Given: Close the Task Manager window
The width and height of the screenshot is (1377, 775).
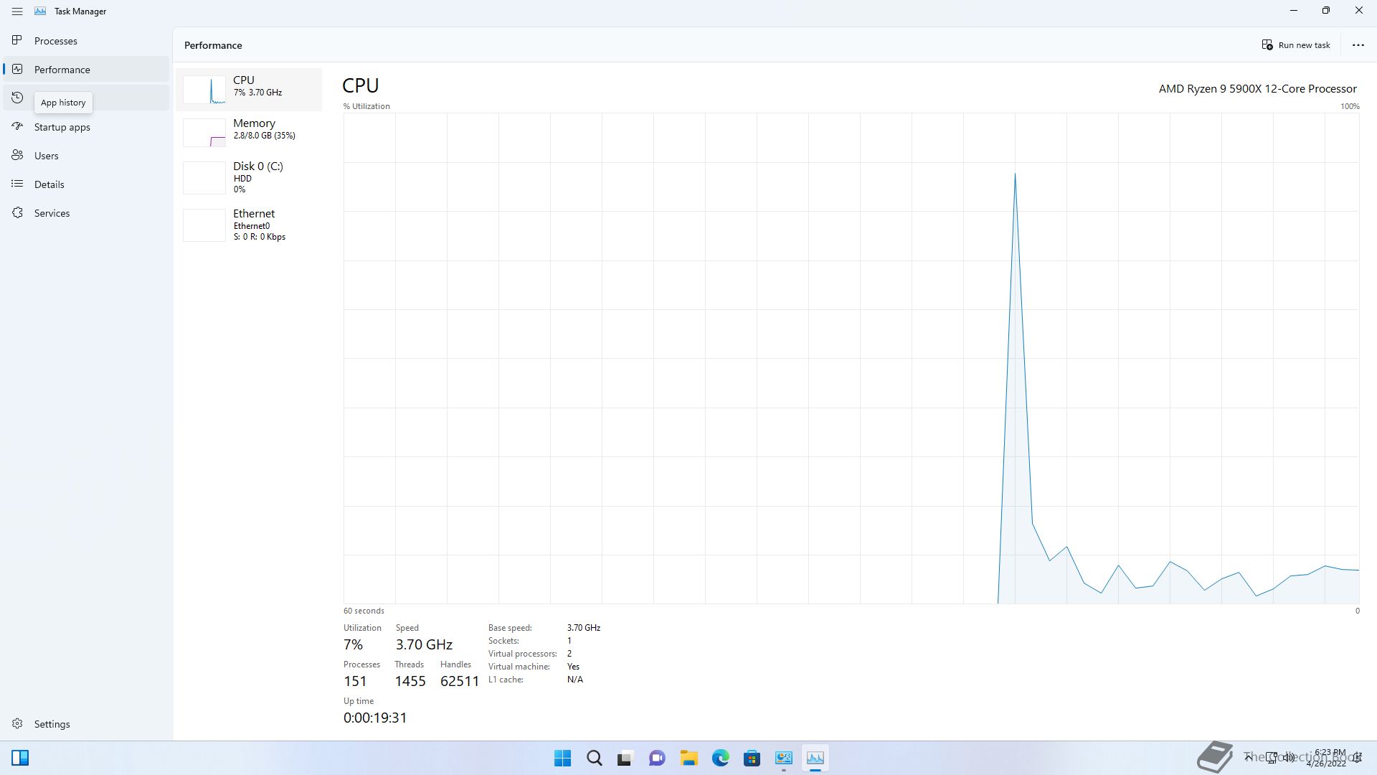Looking at the screenshot, I should pyautogui.click(x=1359, y=11).
